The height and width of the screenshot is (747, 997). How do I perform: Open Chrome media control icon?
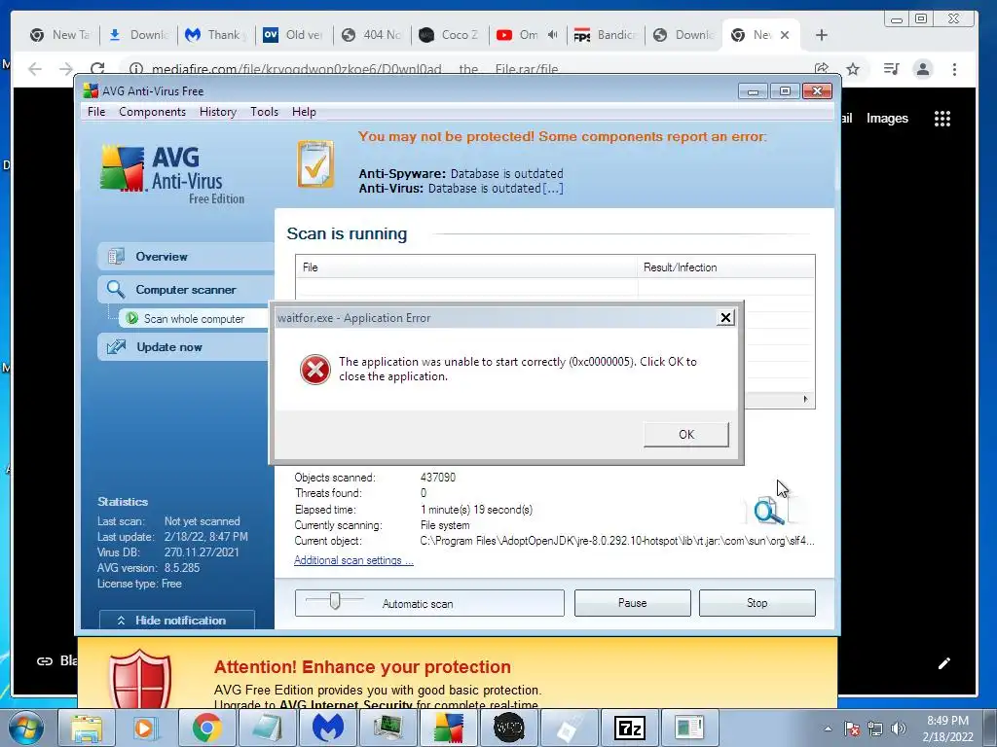[x=892, y=69]
